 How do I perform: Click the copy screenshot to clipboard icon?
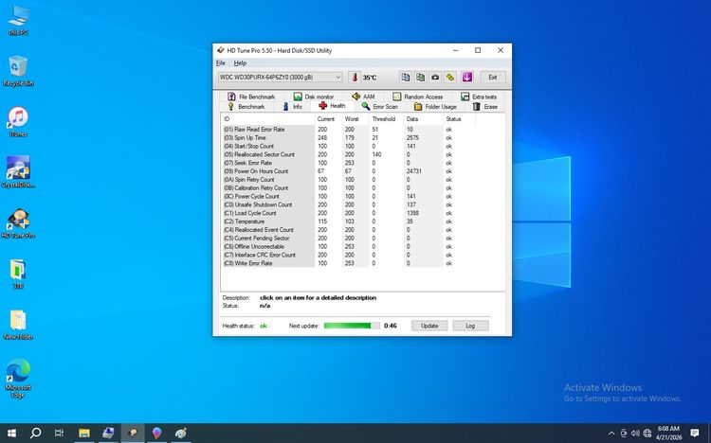tap(420, 78)
